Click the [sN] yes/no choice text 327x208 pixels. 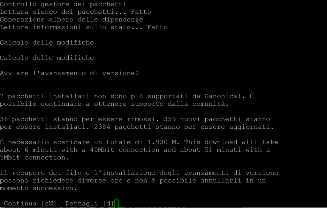pos(49,204)
